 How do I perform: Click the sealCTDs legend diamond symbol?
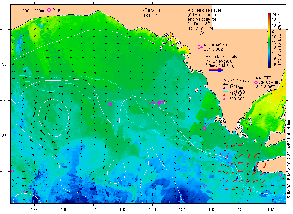point(256,82)
